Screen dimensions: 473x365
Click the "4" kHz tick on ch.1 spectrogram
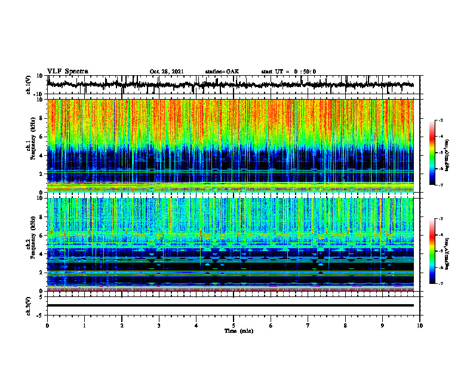41,156
